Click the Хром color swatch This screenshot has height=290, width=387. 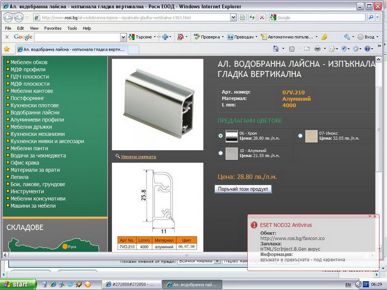(x=232, y=136)
